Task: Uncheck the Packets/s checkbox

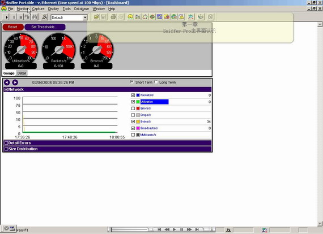Action: click(133, 95)
